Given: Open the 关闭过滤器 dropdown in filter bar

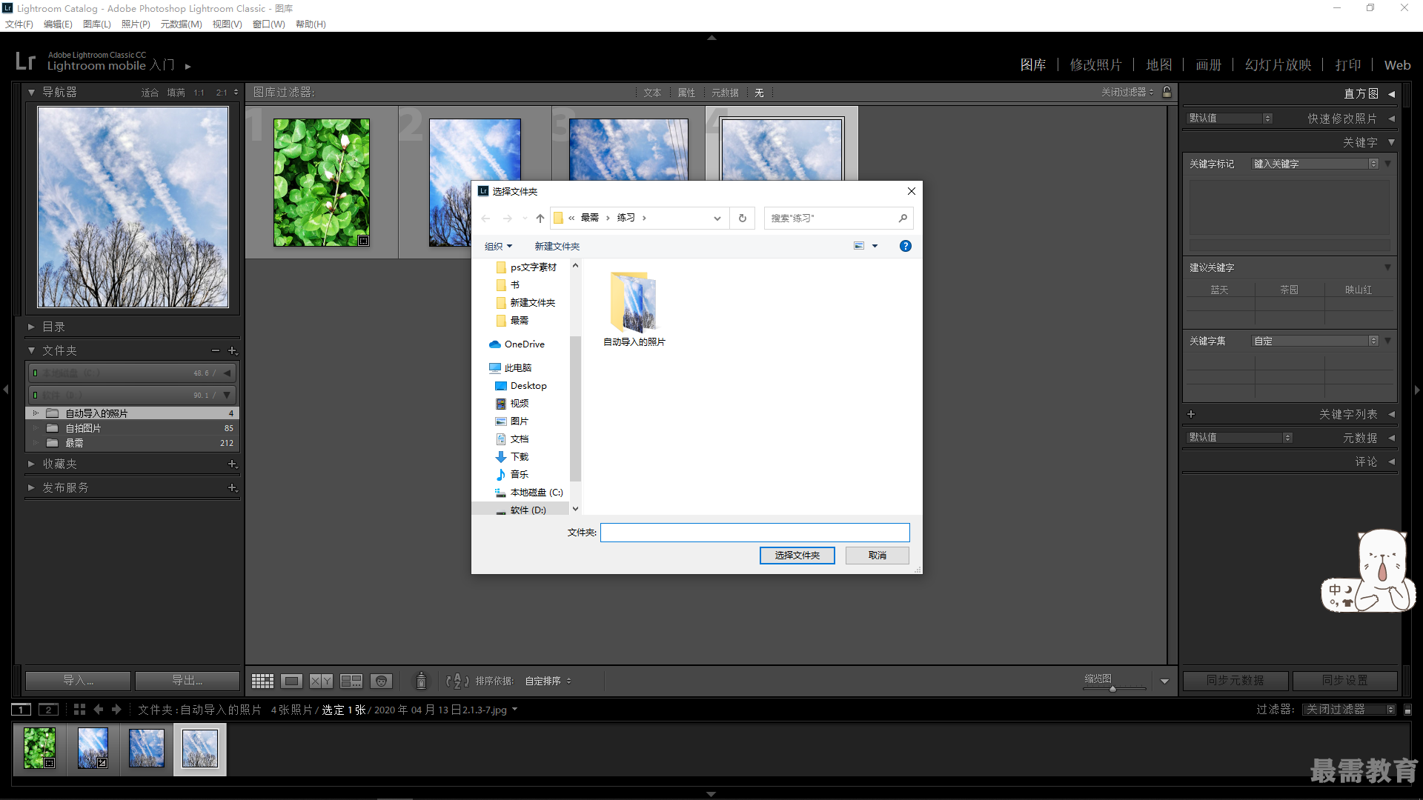Looking at the screenshot, I should click(1127, 92).
